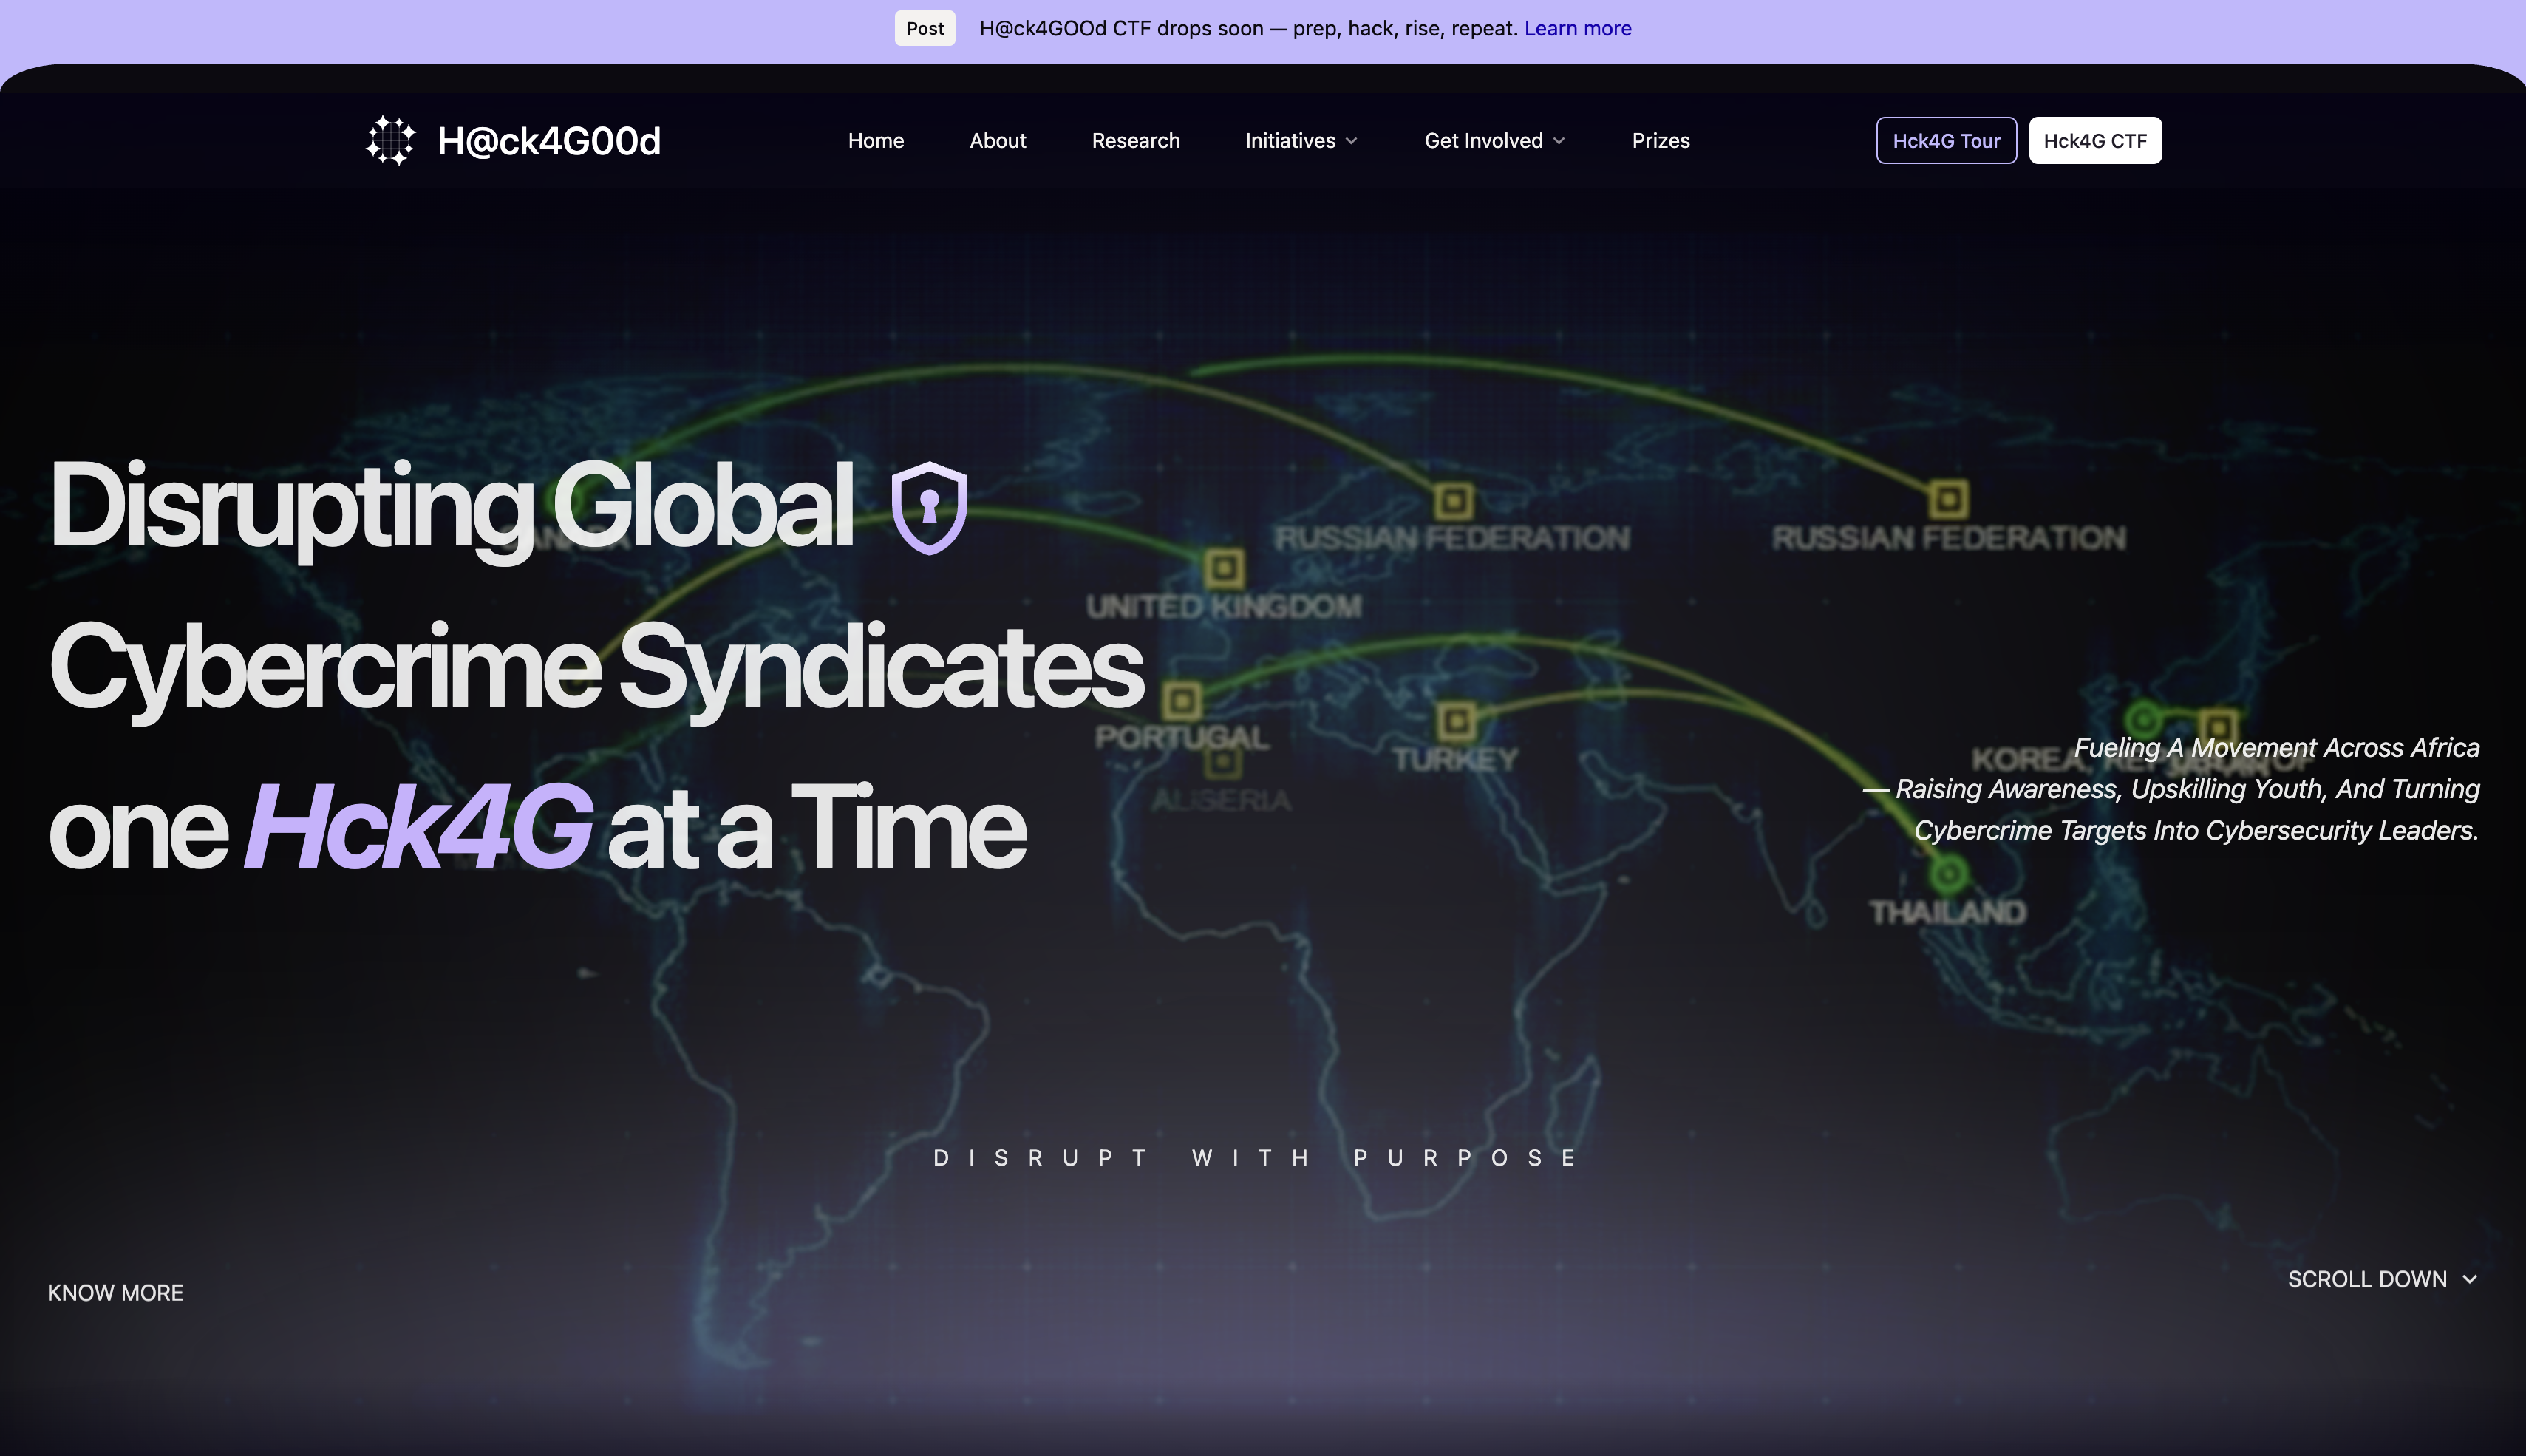Click the H@ck4G00d brand name text

[549, 141]
